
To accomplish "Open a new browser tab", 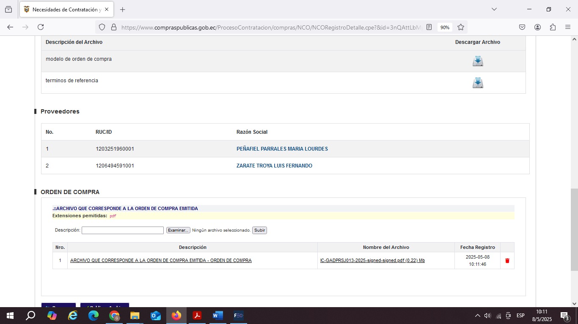I will click(x=123, y=9).
